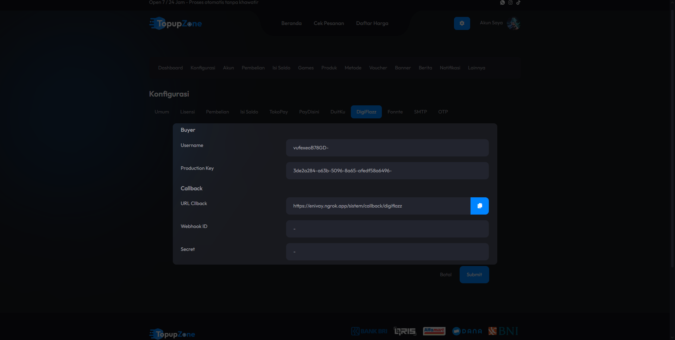This screenshot has height=340, width=675.
Task: Open WhatsApp icon in top bar
Action: pyautogui.click(x=503, y=2)
